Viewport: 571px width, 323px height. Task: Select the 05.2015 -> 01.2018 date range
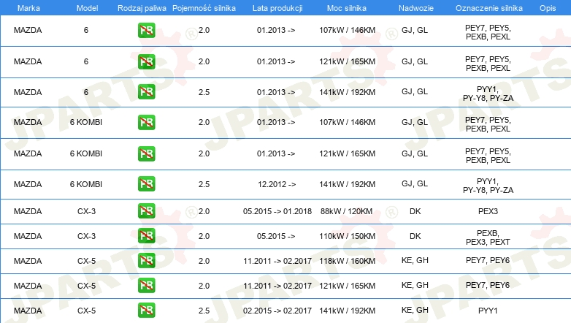(277, 211)
